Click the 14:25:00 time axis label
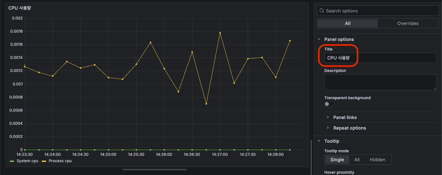442x175 pixels. click(x=108, y=155)
